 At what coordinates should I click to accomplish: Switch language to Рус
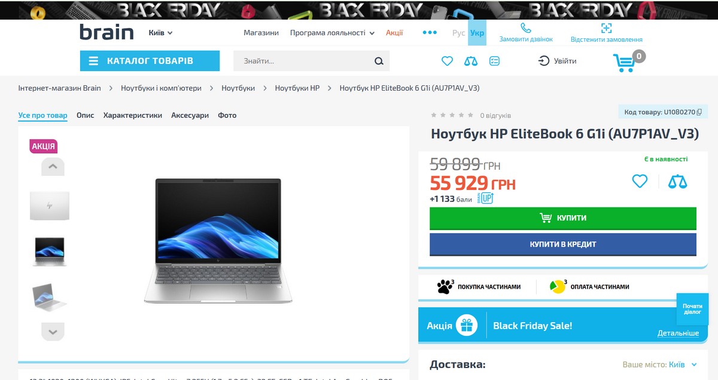pos(459,33)
